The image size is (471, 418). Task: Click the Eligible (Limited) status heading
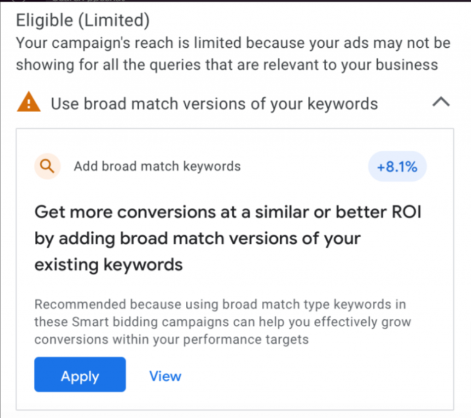pos(82,20)
